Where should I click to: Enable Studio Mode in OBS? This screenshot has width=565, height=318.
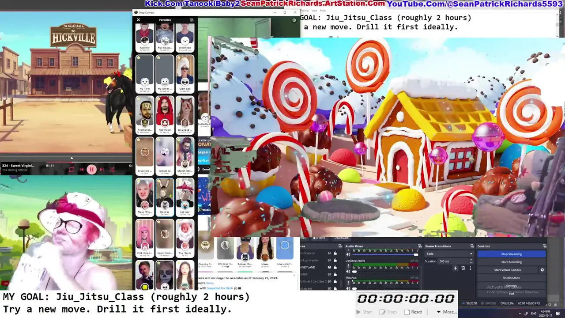(x=511, y=278)
